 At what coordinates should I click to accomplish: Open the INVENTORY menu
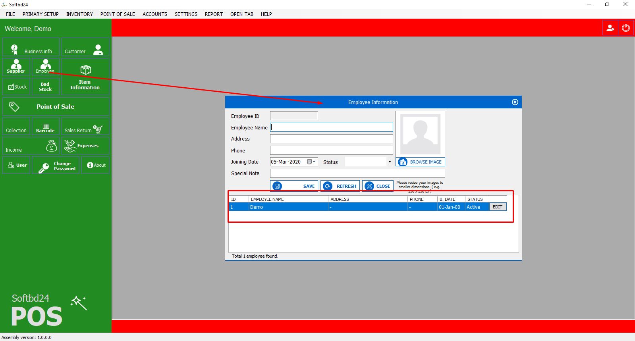pos(79,14)
